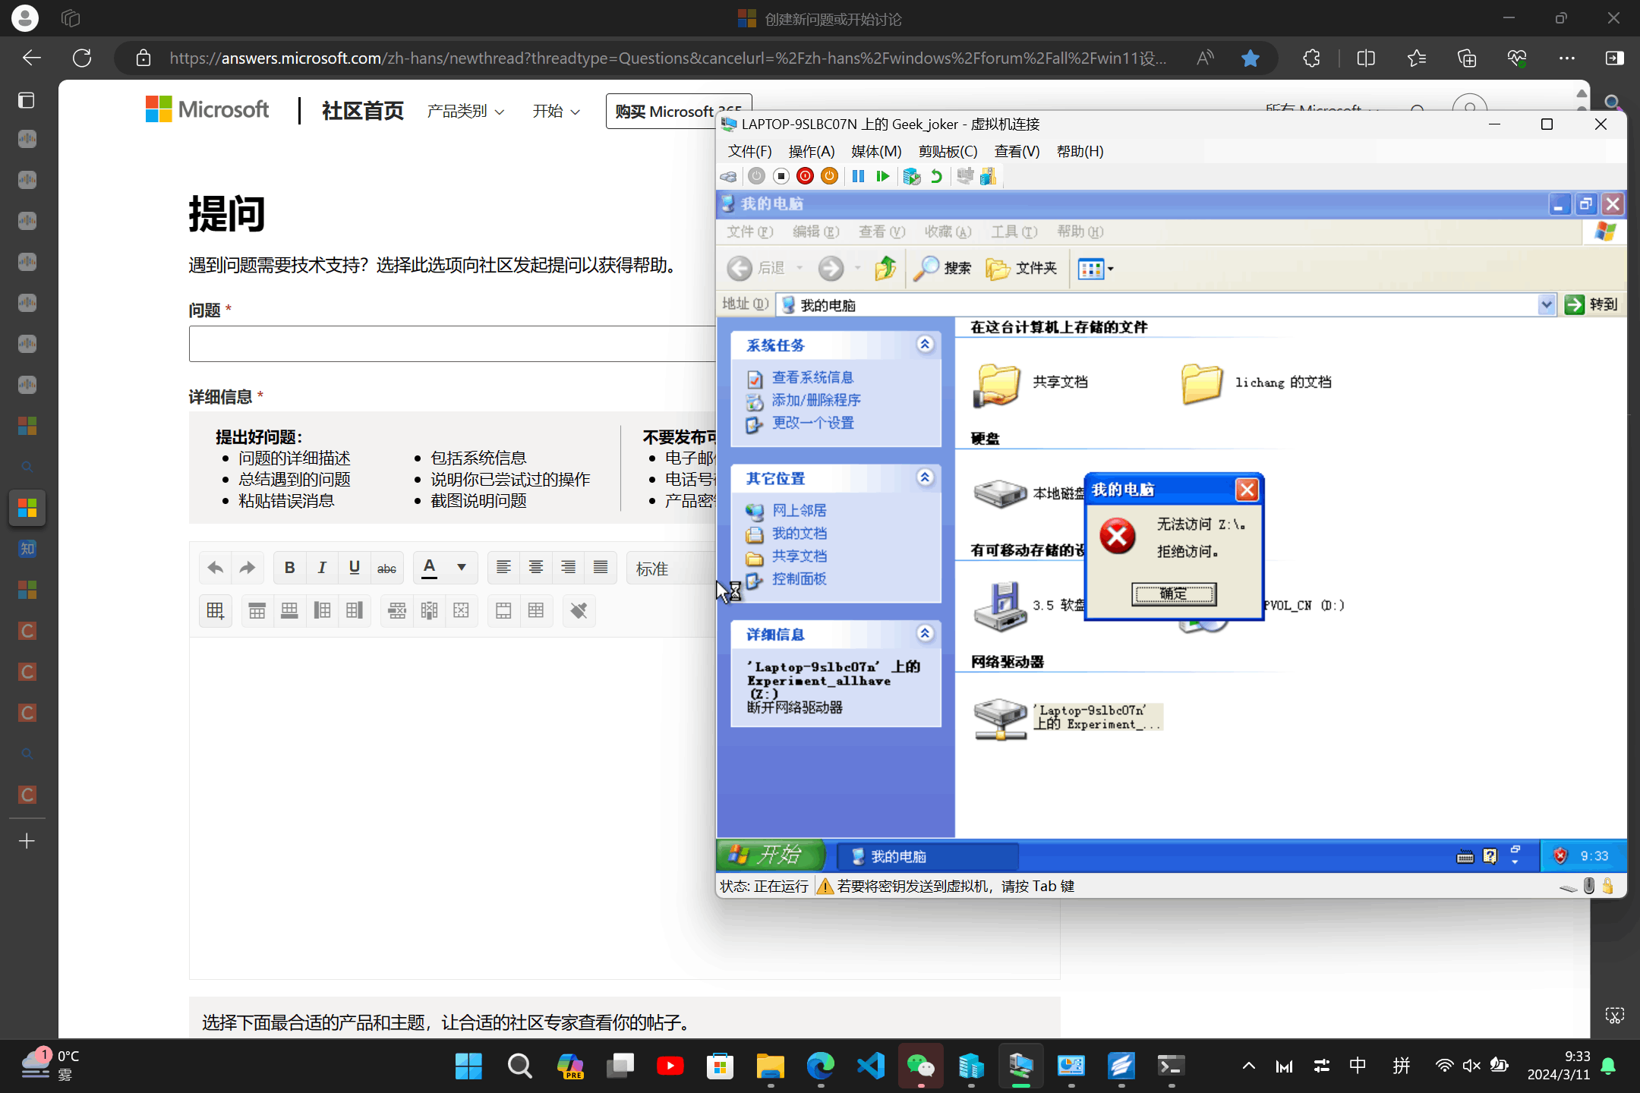Click the font color A swatch
Image resolution: width=1640 pixels, height=1093 pixels.
tap(429, 568)
